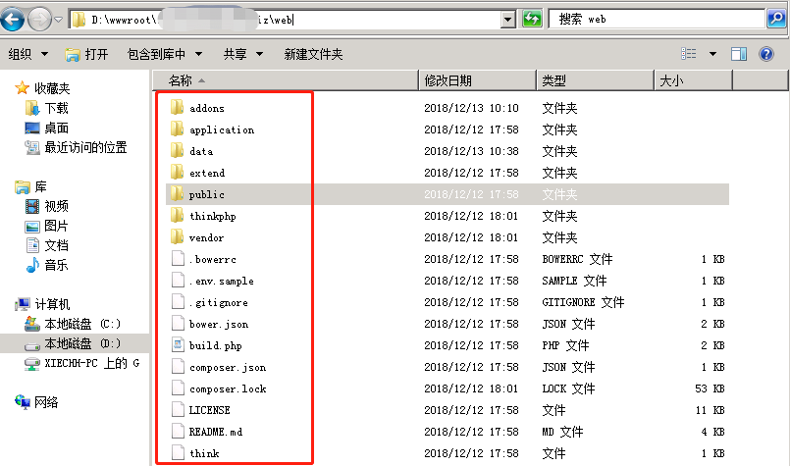Screen dimensions: 790x466
Task: Click the green refresh button
Action: (532, 19)
